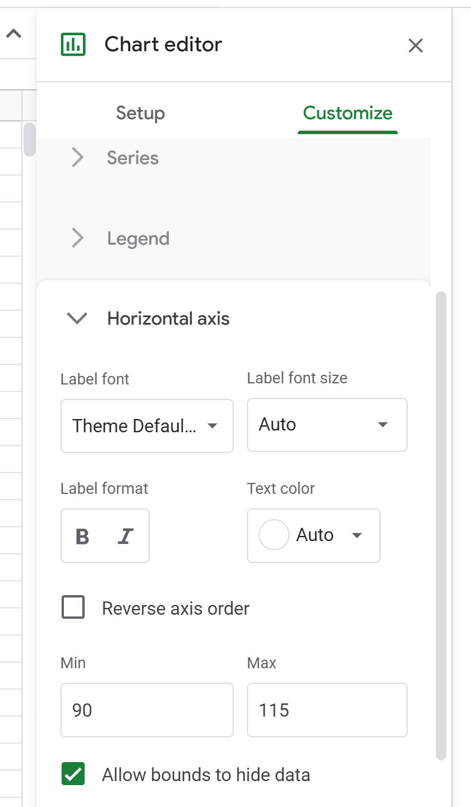This screenshot has width=471, height=807.
Task: Expand the Legend section chevron
Action: 77,238
